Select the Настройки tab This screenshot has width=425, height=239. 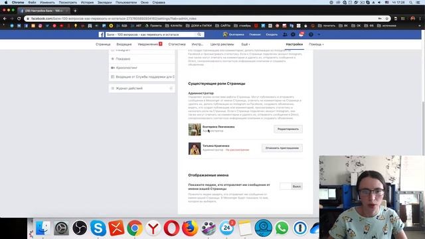coord(294,44)
